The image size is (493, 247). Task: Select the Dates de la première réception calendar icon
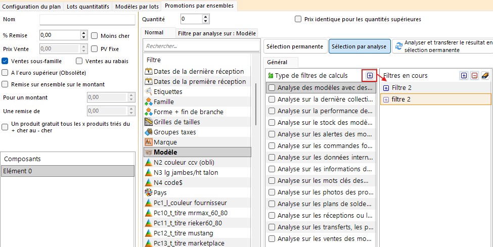148,82
